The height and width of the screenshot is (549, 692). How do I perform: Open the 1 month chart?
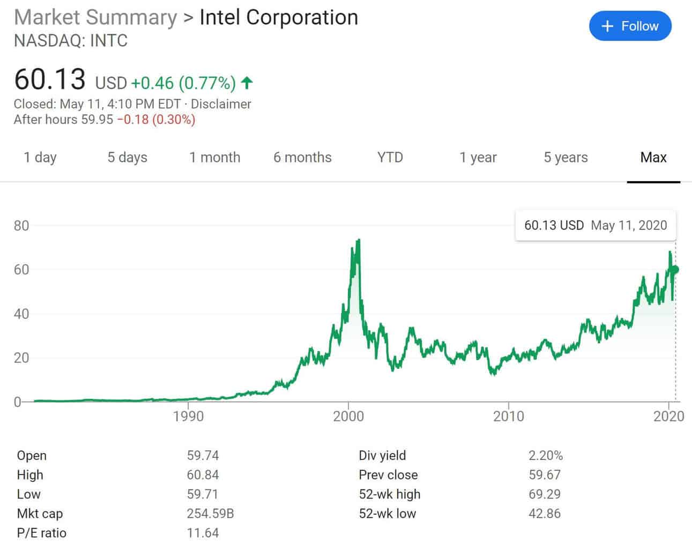[214, 157]
